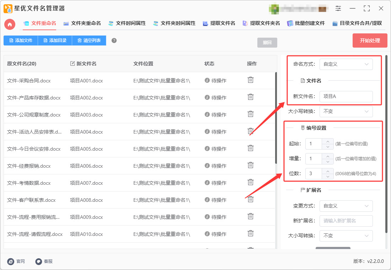Delete the 文件-采购合同.docx row with trash icon
This screenshot has height=270, width=391.
[x=250, y=80]
